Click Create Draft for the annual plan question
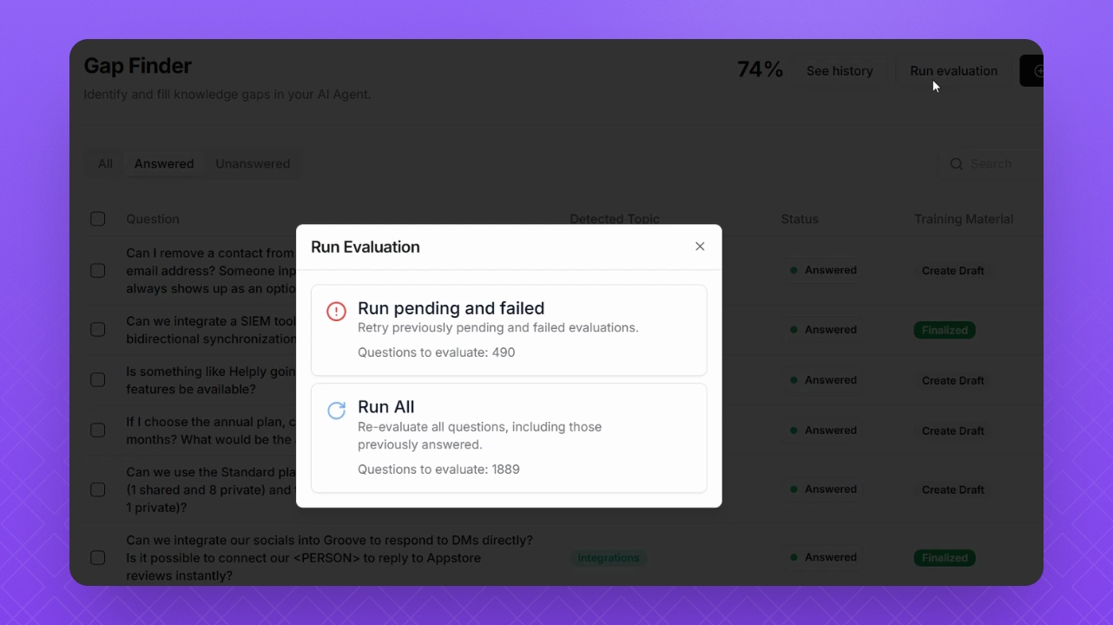1113x625 pixels. click(952, 431)
